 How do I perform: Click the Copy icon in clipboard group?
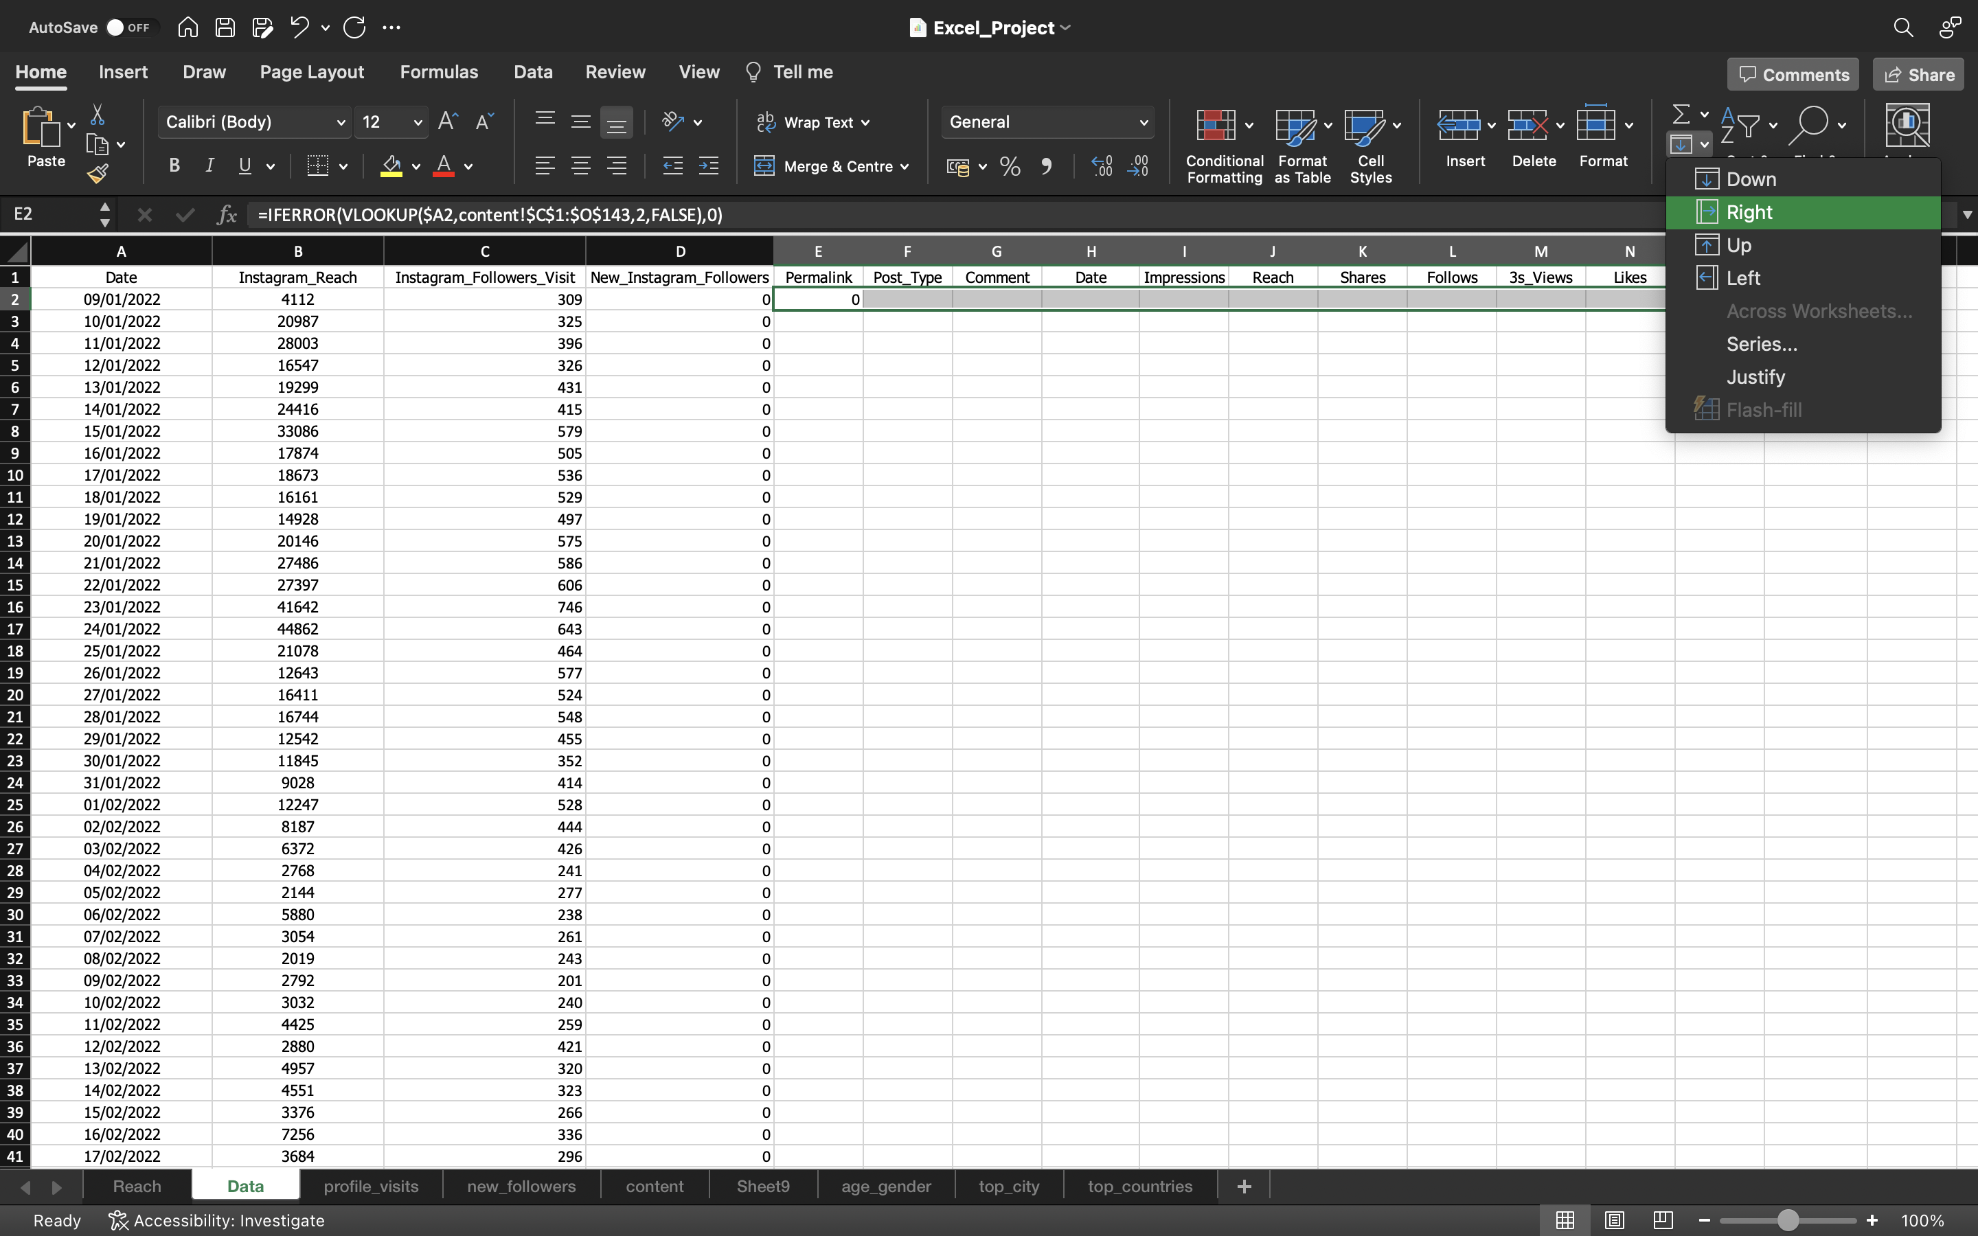98,145
